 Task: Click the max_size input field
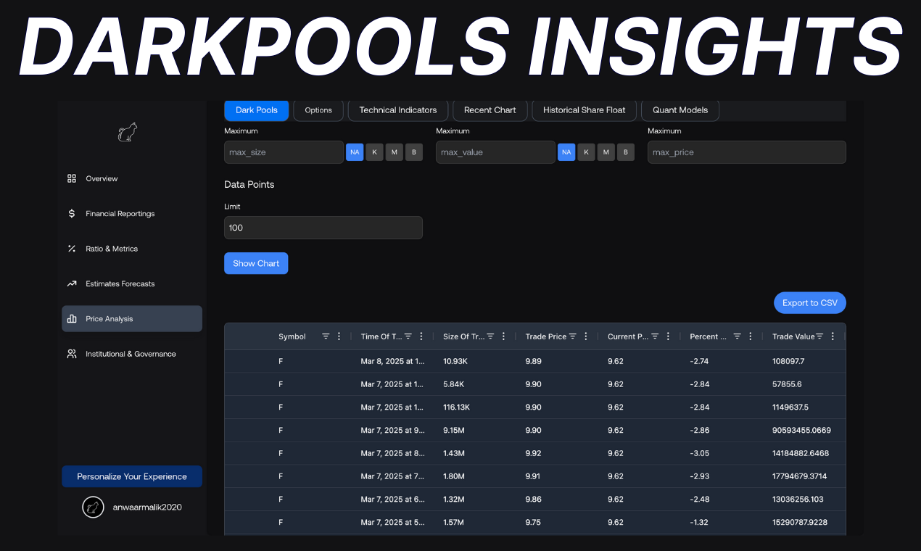click(284, 152)
